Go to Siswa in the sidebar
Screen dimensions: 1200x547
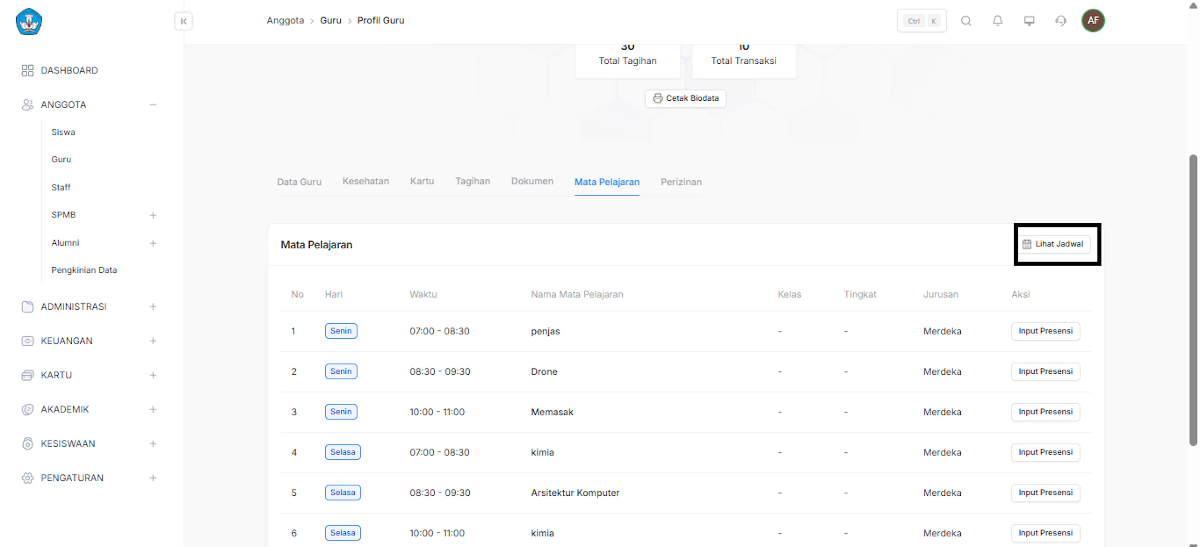pos(63,132)
